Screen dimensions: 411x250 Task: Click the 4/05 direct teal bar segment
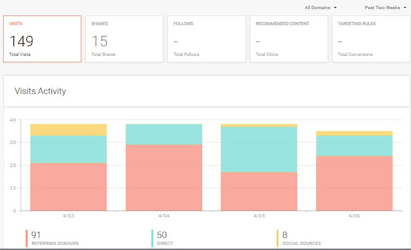259,150
